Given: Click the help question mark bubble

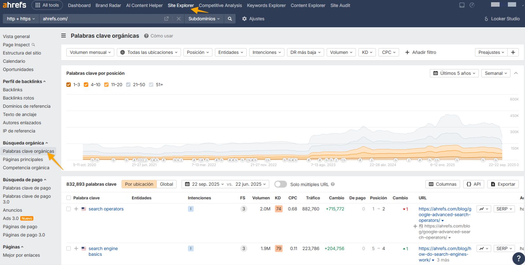Looking at the screenshot, I should point(519,258).
